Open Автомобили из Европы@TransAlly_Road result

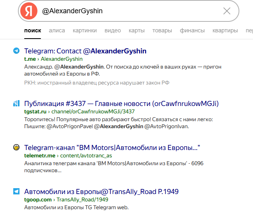pyautogui.click(x=101, y=192)
